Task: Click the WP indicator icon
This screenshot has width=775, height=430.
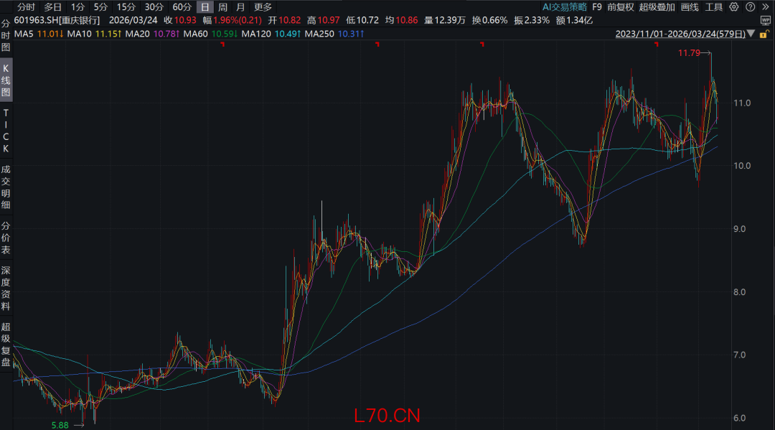Action: pos(765,20)
